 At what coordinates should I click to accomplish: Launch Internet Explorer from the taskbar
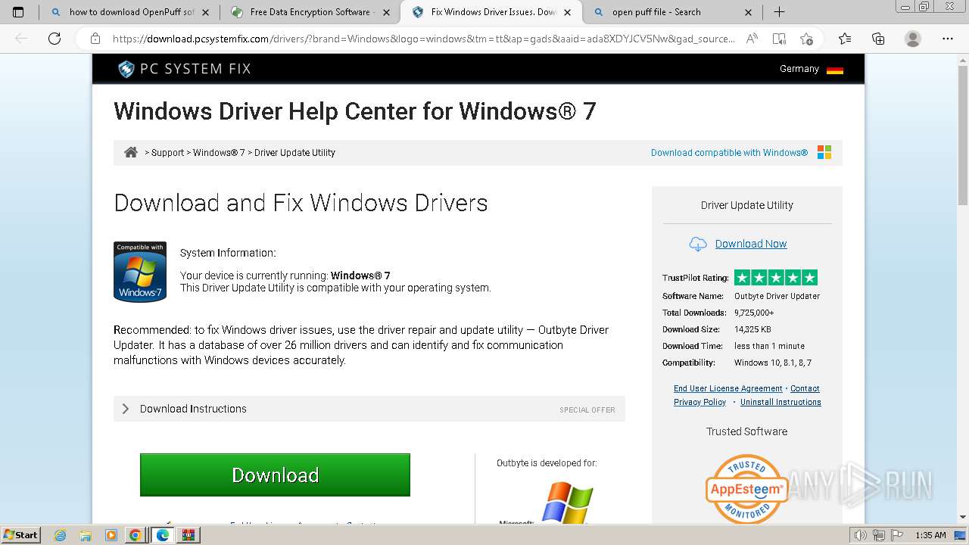[x=61, y=535]
